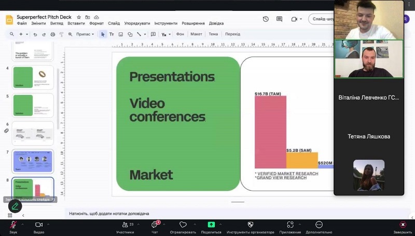Open the Participants panel icon
Image resolution: width=415 pixels, height=236 pixels.
tap(125, 225)
